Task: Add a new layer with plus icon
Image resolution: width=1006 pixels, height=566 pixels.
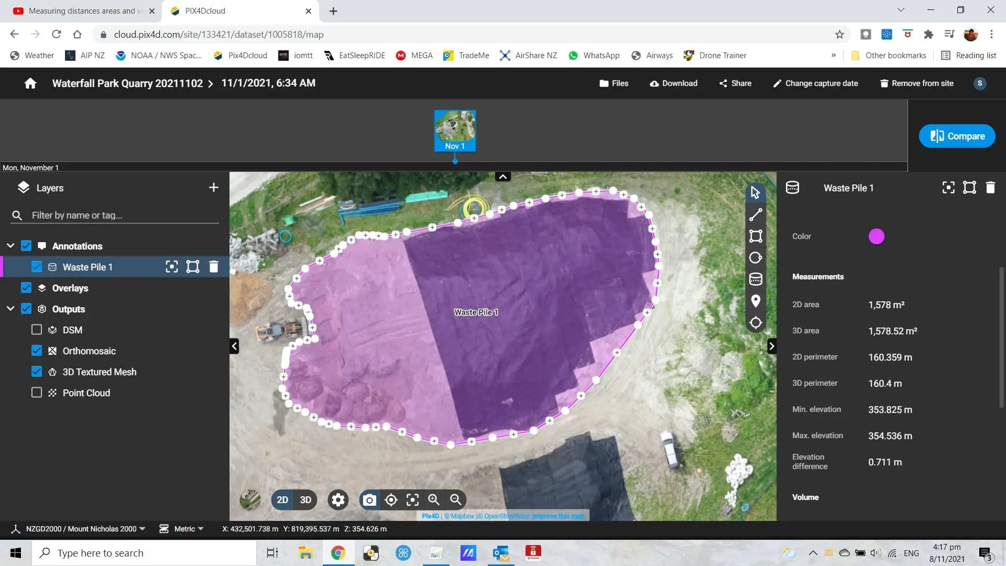Action: tap(213, 188)
